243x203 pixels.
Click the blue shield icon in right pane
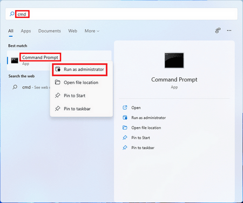pos(125,118)
